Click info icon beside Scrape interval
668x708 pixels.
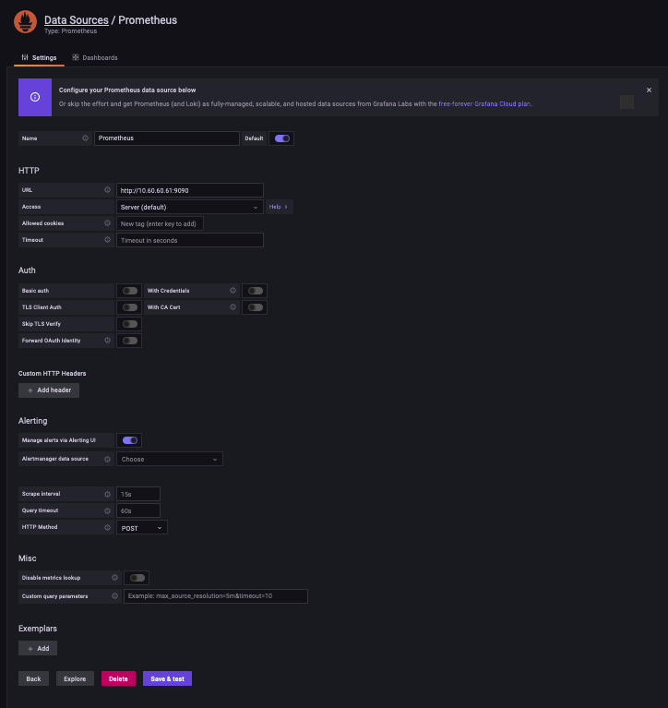[x=108, y=494]
